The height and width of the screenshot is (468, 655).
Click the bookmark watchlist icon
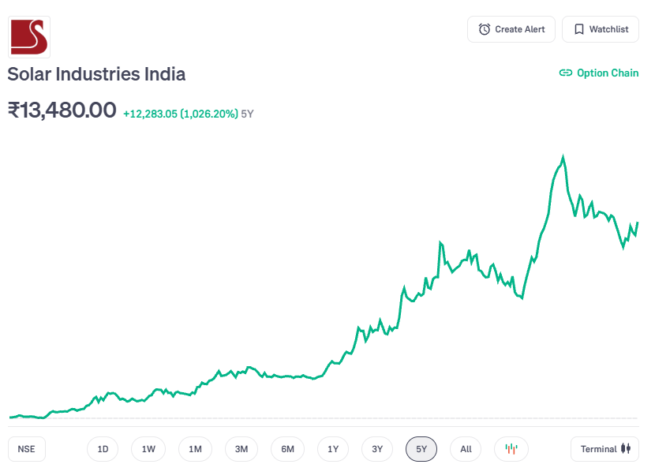(x=579, y=29)
